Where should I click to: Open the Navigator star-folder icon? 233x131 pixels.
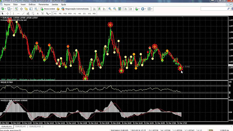coord(26,9)
